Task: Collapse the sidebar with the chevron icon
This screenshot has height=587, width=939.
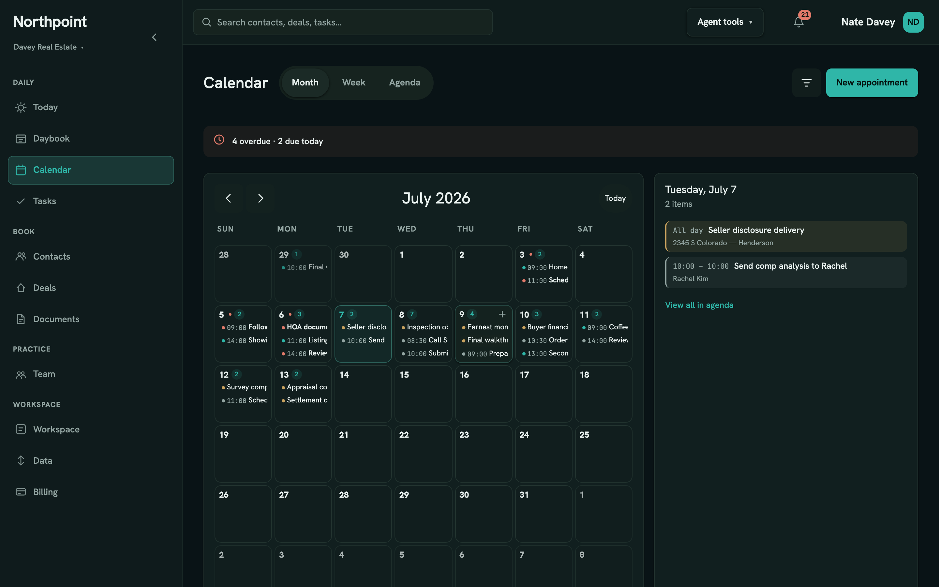Action: point(154,37)
